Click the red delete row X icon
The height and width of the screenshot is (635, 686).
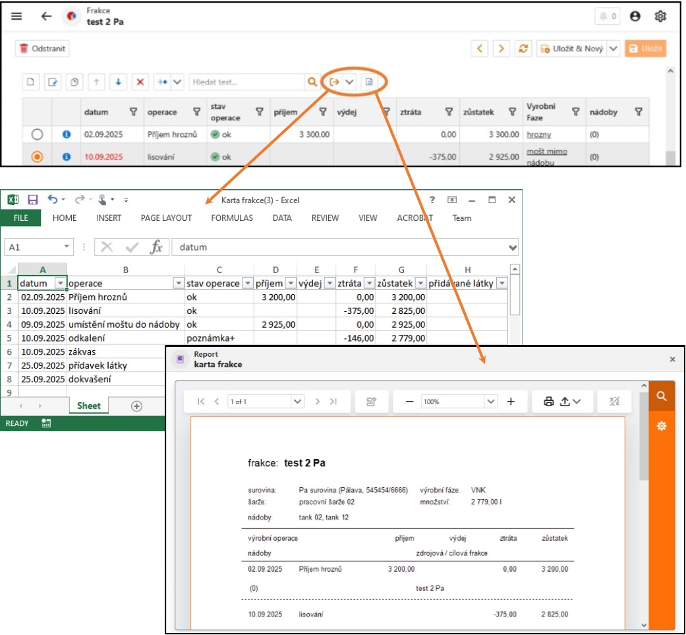(x=140, y=82)
